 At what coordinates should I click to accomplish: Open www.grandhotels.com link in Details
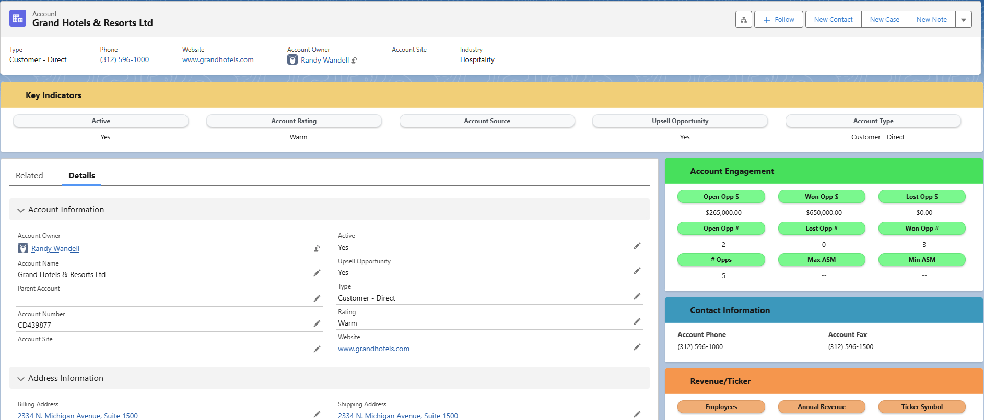coord(373,349)
